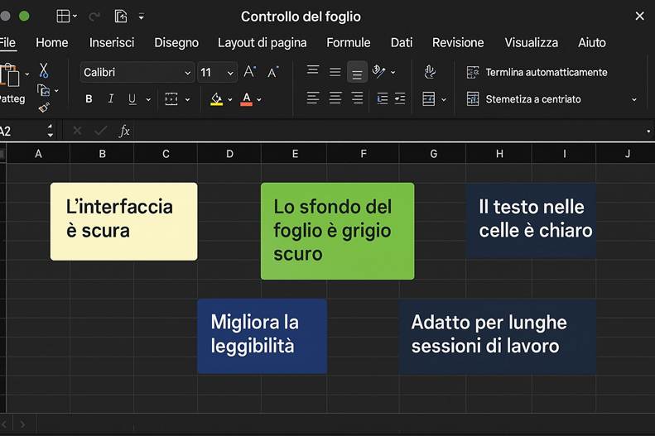
Task: Toggle bold formatting
Action: click(x=89, y=99)
